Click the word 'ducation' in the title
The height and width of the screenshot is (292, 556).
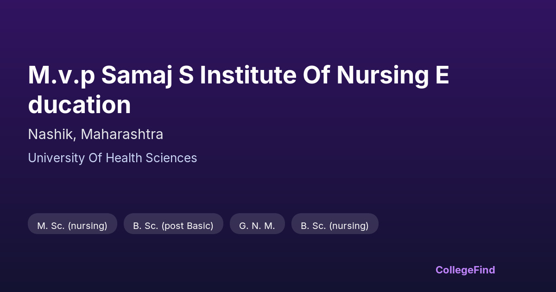[x=79, y=105]
